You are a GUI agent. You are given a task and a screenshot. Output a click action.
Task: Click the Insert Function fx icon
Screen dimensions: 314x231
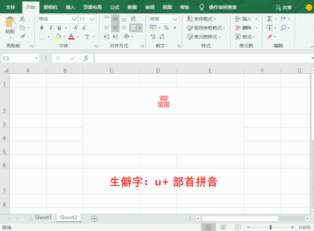coord(86,58)
